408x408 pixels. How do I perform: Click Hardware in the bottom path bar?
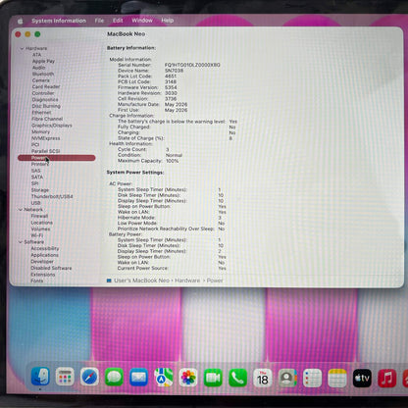187,280
